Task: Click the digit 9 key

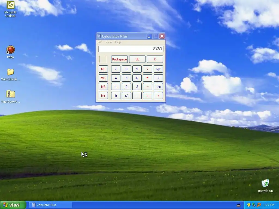Action: pyautogui.click(x=137, y=69)
